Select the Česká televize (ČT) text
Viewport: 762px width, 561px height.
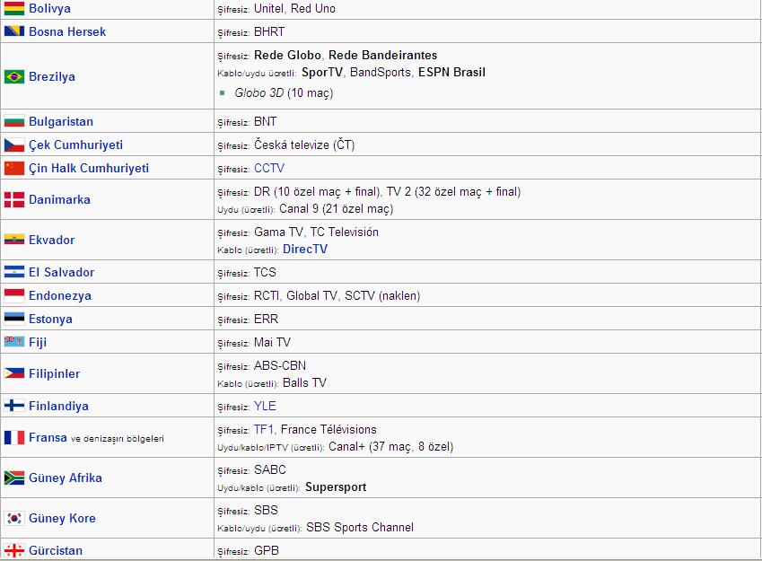(304, 145)
